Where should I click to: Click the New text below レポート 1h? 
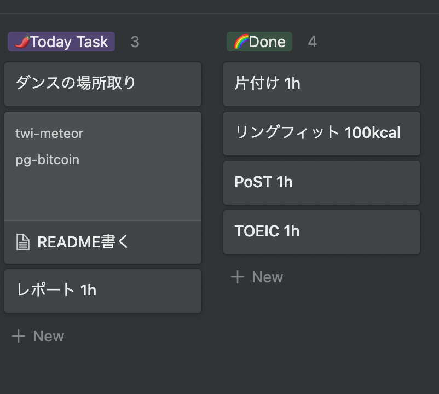click(49, 336)
